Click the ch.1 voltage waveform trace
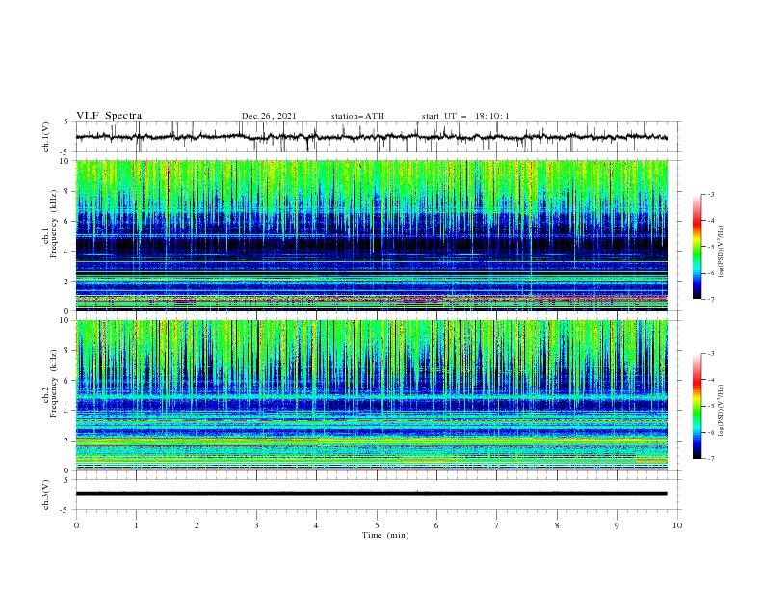The height and width of the screenshot is (590, 763). (x=371, y=137)
